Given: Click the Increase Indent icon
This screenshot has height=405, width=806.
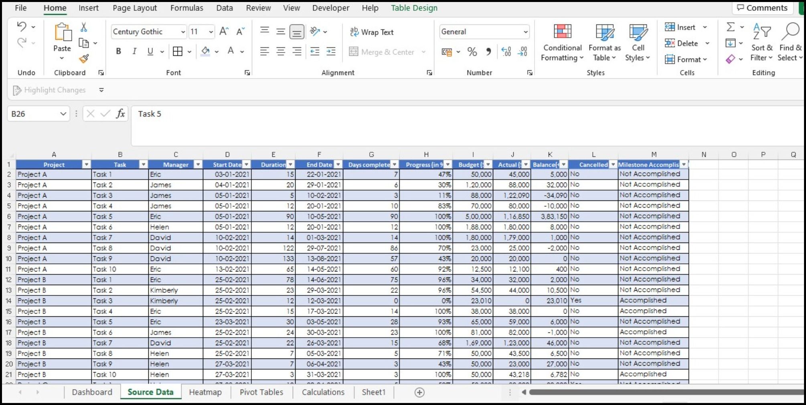Looking at the screenshot, I should (331, 51).
